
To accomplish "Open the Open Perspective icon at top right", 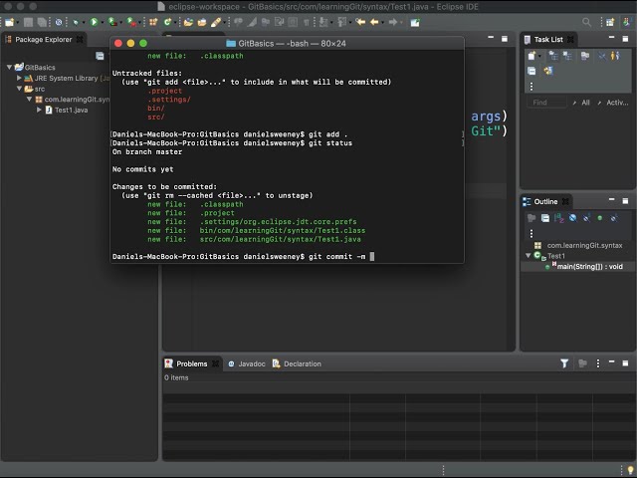I will [610, 22].
